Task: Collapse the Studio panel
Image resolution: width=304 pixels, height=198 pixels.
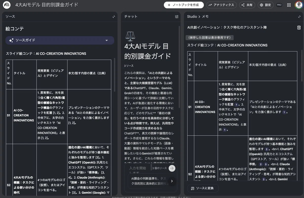Action: (x=299, y=16)
